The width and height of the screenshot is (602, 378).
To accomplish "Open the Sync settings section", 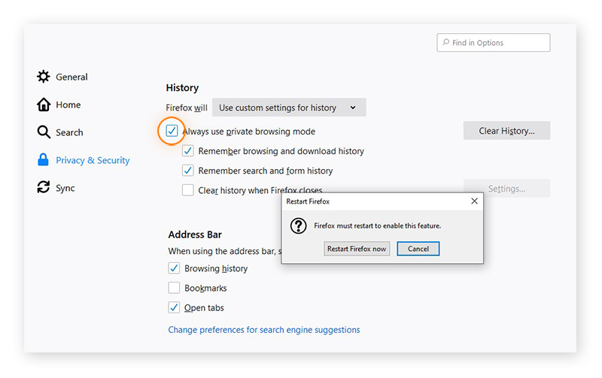I will tap(65, 188).
